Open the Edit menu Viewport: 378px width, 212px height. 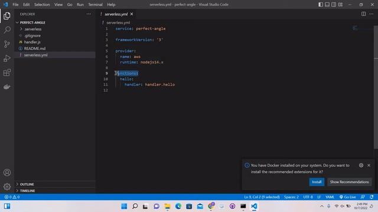click(x=26, y=5)
